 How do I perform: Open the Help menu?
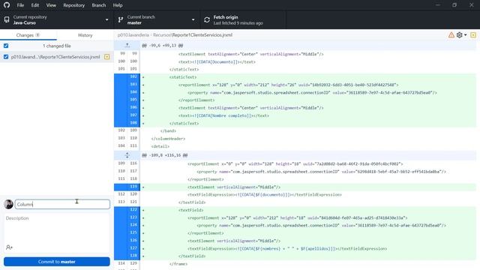tap(118, 5)
